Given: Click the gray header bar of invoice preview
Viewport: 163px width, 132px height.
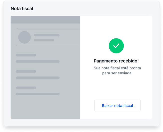Looking at the screenshot, I should [45, 20].
